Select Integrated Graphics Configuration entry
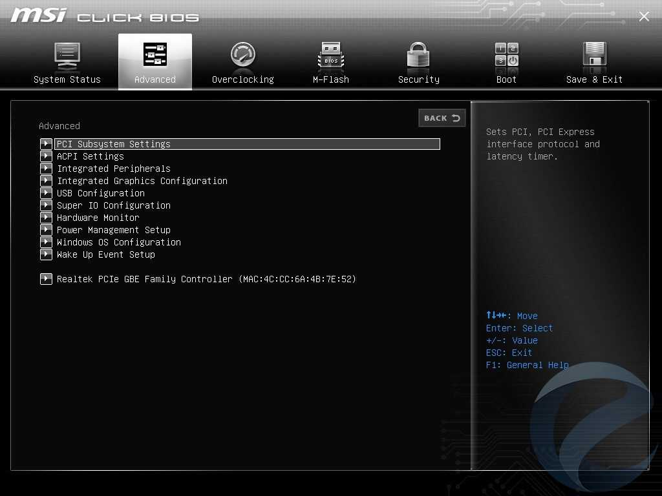The height and width of the screenshot is (496, 662). click(142, 181)
